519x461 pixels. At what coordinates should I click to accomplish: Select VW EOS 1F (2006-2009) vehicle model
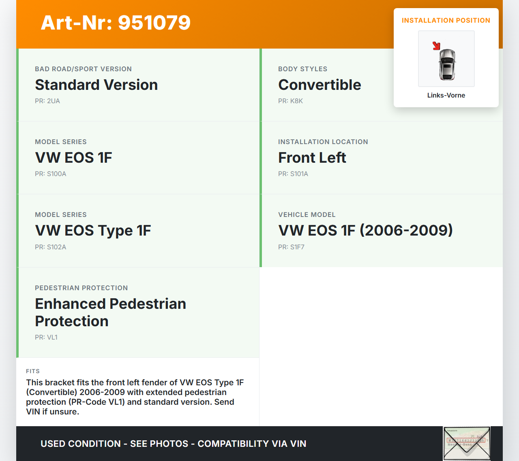pyautogui.click(x=365, y=230)
